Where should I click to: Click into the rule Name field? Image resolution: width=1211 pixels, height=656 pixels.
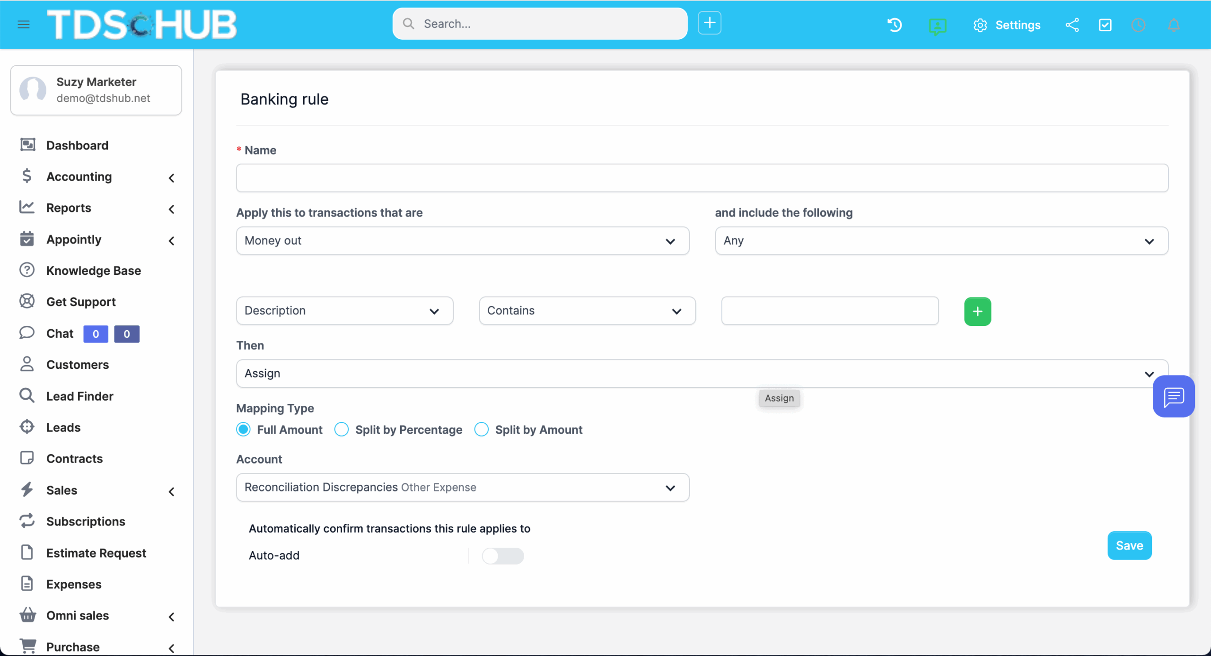tap(702, 178)
